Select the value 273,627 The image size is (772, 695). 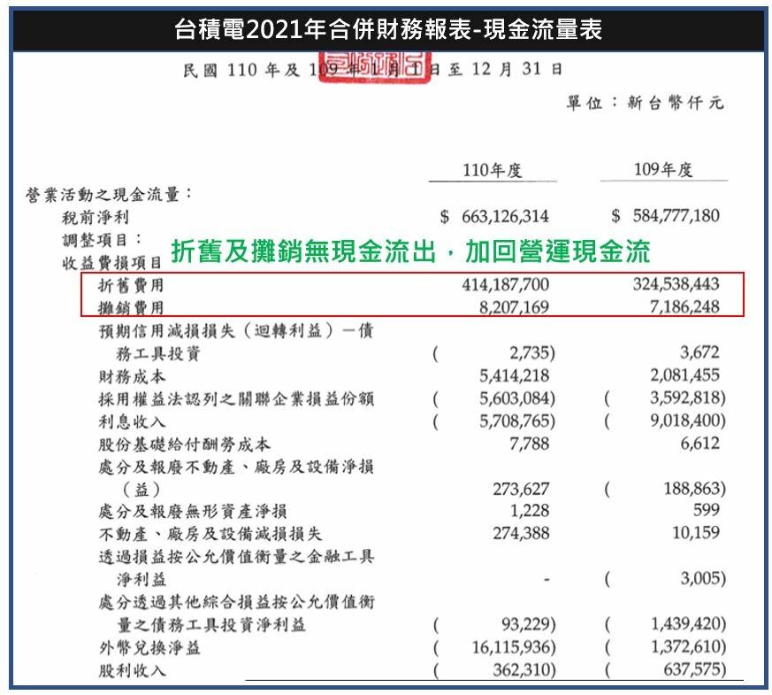521,489
